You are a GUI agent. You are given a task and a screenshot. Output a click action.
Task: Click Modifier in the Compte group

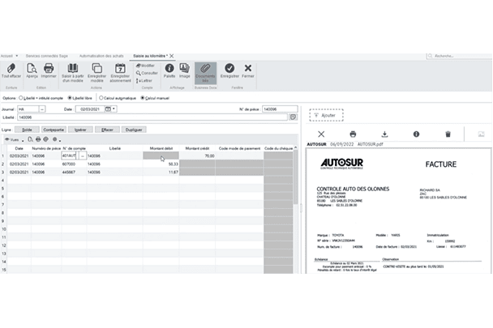145,66
